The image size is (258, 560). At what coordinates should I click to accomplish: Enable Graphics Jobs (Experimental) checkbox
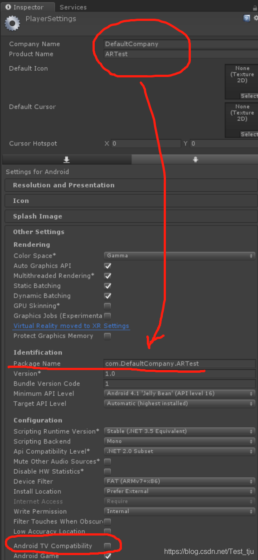pyautogui.click(x=107, y=316)
